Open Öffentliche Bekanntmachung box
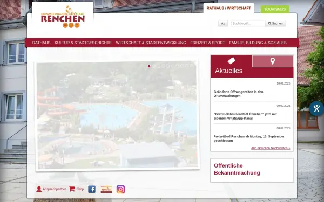This screenshot has height=202, width=324. tap(252, 170)
